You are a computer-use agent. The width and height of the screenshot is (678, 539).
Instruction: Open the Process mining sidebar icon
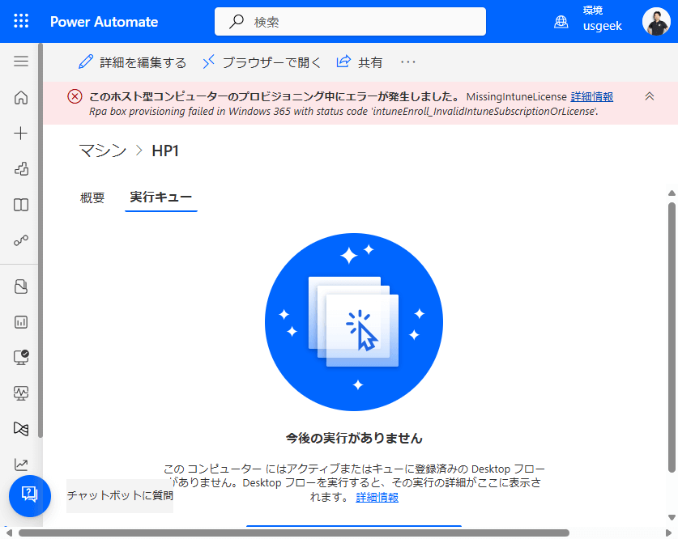coord(21,428)
